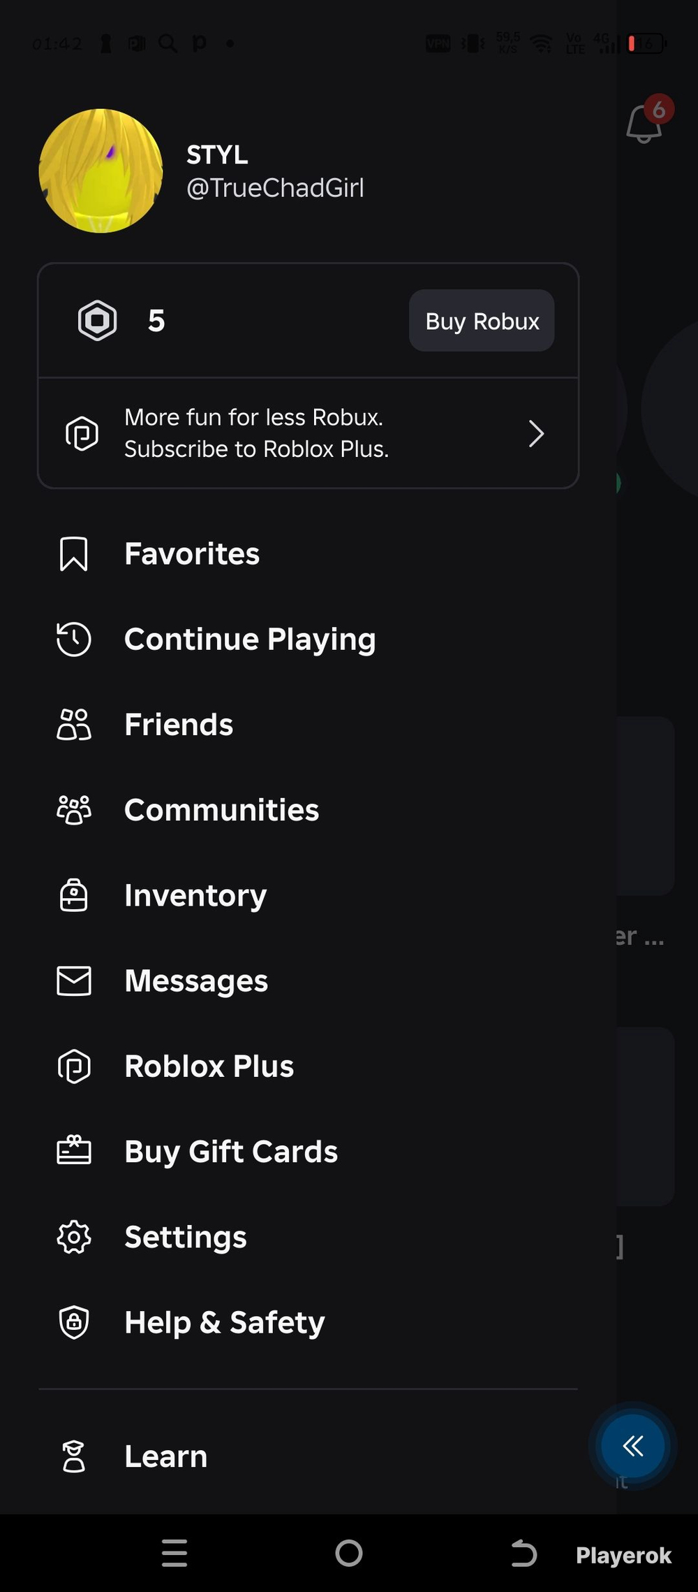
Task: Open the Communities group icon
Action: pyautogui.click(x=73, y=810)
